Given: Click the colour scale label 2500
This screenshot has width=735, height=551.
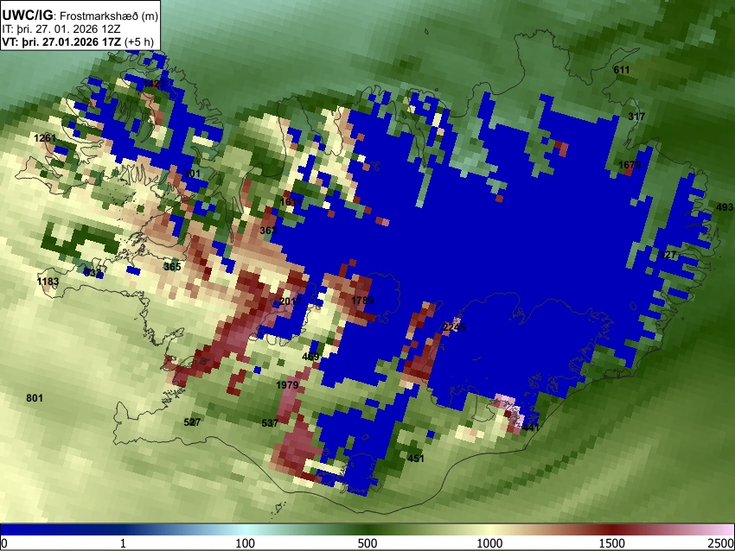Looking at the screenshot, I should tap(721, 543).
